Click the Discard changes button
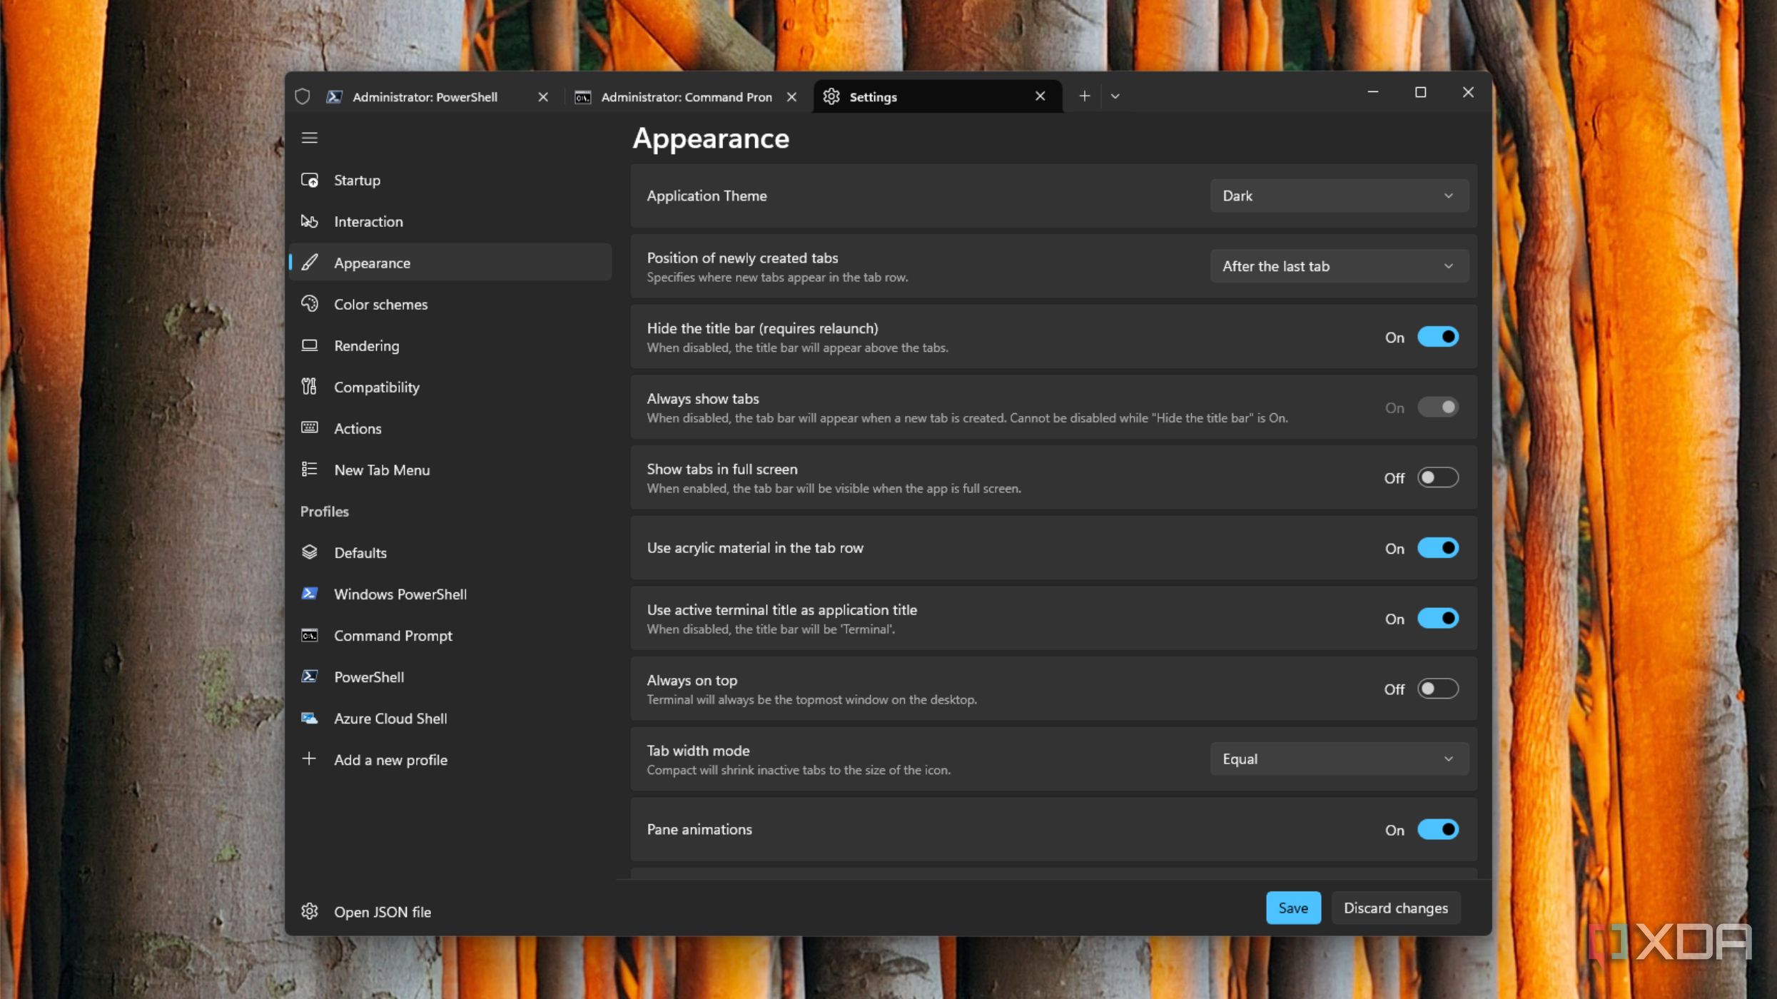The width and height of the screenshot is (1777, 999). click(x=1396, y=908)
